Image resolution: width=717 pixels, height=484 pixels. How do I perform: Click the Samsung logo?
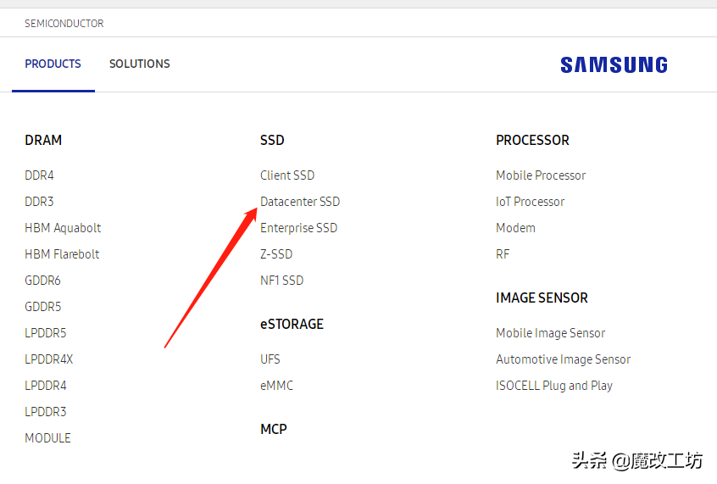click(x=614, y=65)
